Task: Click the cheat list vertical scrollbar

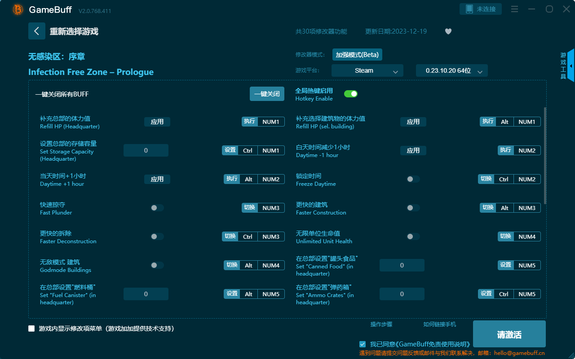Action: [545, 156]
